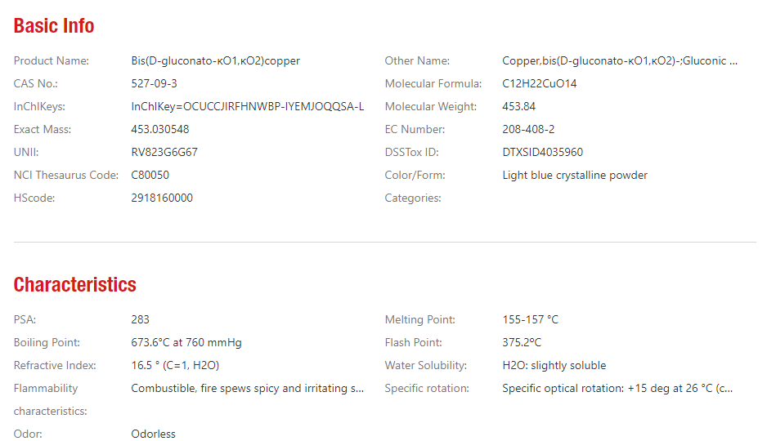Click DSSTox ID DTXSID4035960

pyautogui.click(x=542, y=152)
